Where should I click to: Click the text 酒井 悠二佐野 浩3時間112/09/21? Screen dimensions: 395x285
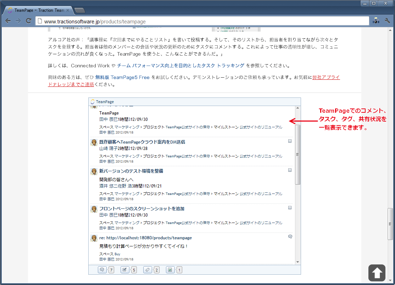coord(130,186)
